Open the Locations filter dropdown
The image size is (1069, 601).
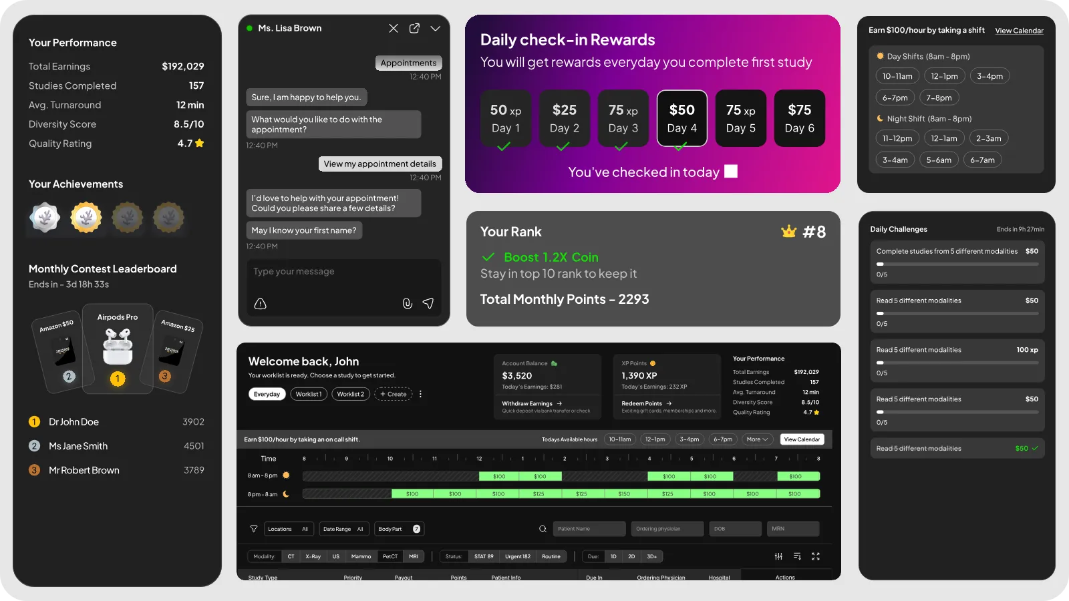tap(288, 529)
